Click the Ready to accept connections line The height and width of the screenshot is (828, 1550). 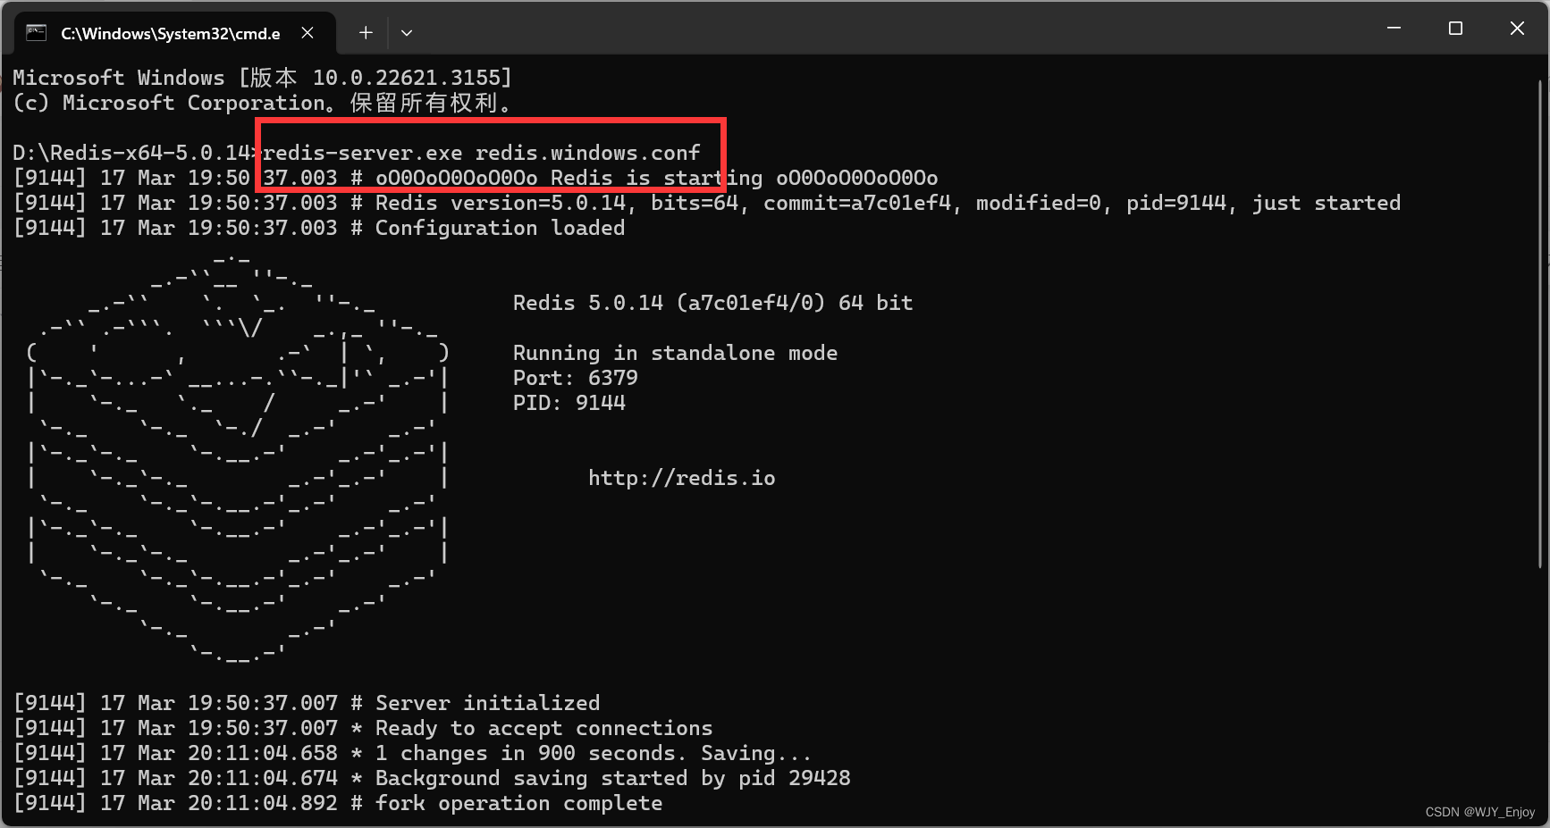coord(363,728)
